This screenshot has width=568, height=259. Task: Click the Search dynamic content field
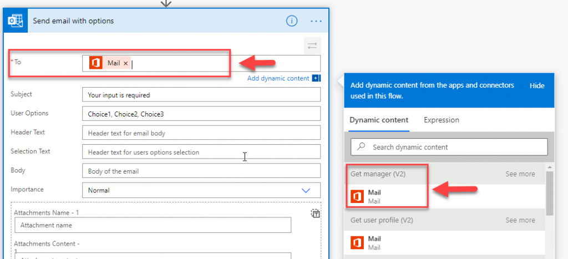pyautogui.click(x=449, y=147)
